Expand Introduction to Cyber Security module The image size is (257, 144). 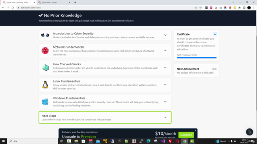click(165, 35)
